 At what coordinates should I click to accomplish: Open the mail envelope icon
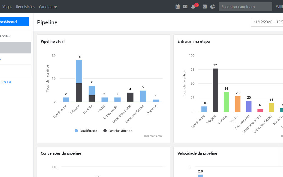coord(185,7)
